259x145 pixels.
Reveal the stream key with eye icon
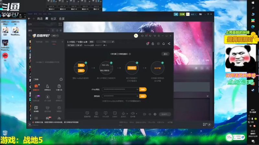(x=137, y=96)
